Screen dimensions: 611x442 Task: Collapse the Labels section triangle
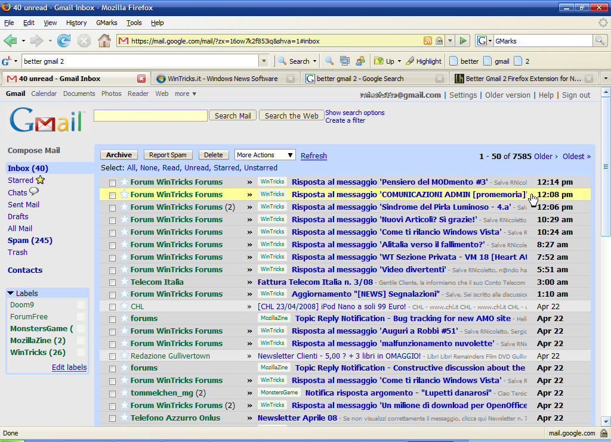pos(11,293)
